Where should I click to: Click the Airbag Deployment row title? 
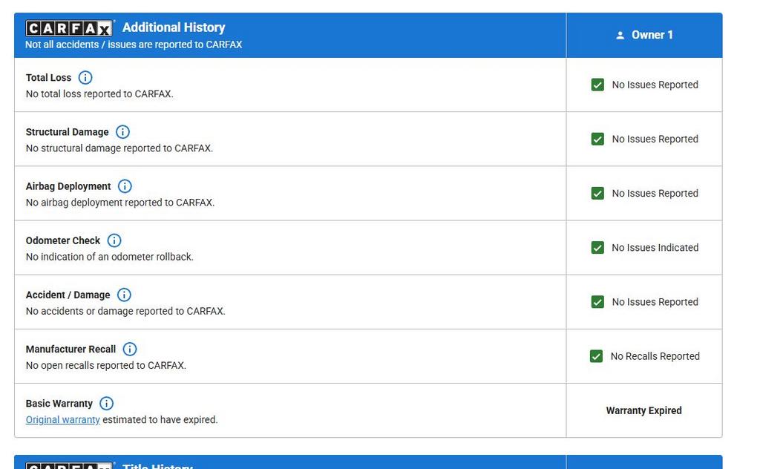(x=68, y=186)
